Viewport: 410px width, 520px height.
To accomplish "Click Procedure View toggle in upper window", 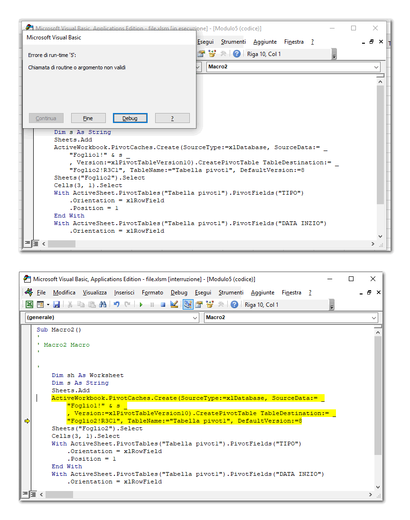I will 28,244.
